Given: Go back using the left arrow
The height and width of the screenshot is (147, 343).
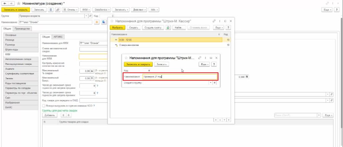Looking at the screenshot, I should pyautogui.click(x=5, y=3).
